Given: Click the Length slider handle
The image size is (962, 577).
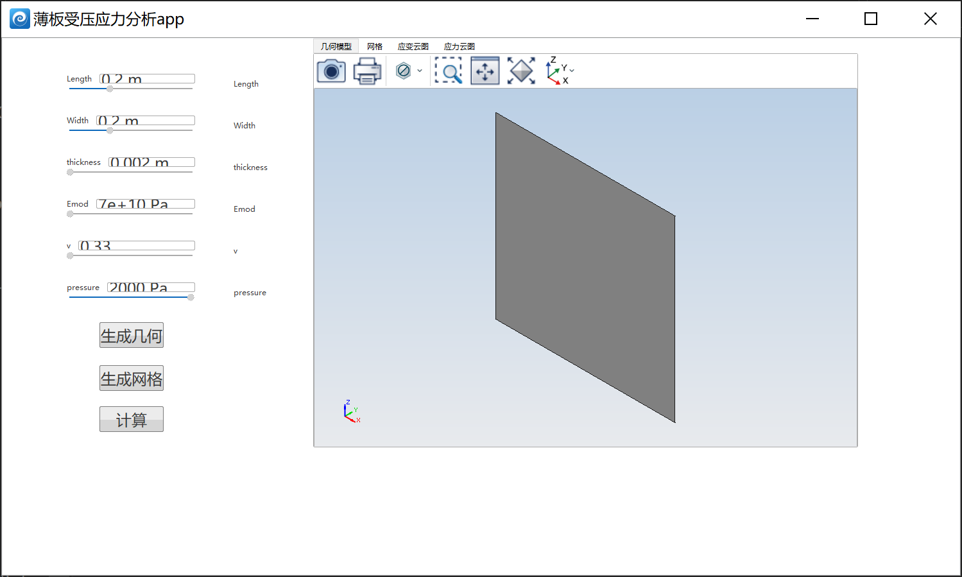Looking at the screenshot, I should click(x=110, y=89).
